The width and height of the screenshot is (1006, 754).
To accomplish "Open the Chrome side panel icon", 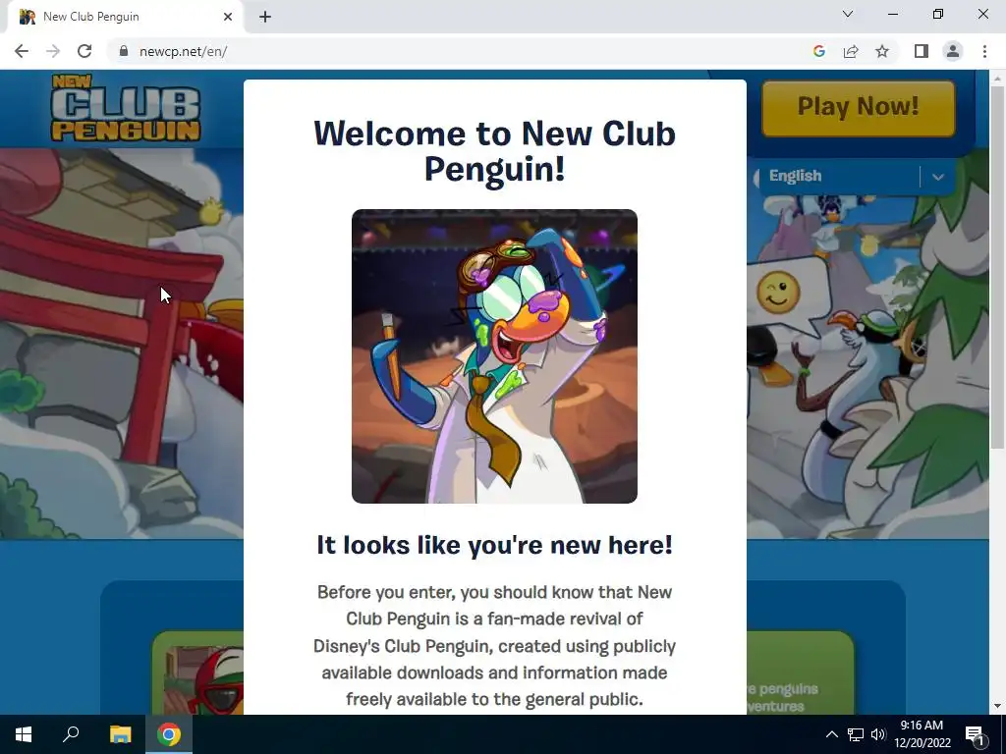I will (x=922, y=51).
